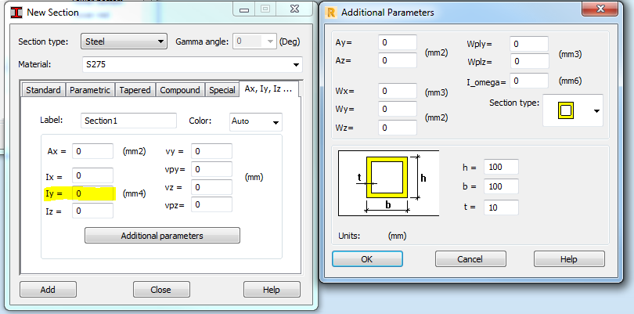This screenshot has width=634, height=314.
Task: Close the Additional Parameters dialog with X
Action: pos(600,10)
